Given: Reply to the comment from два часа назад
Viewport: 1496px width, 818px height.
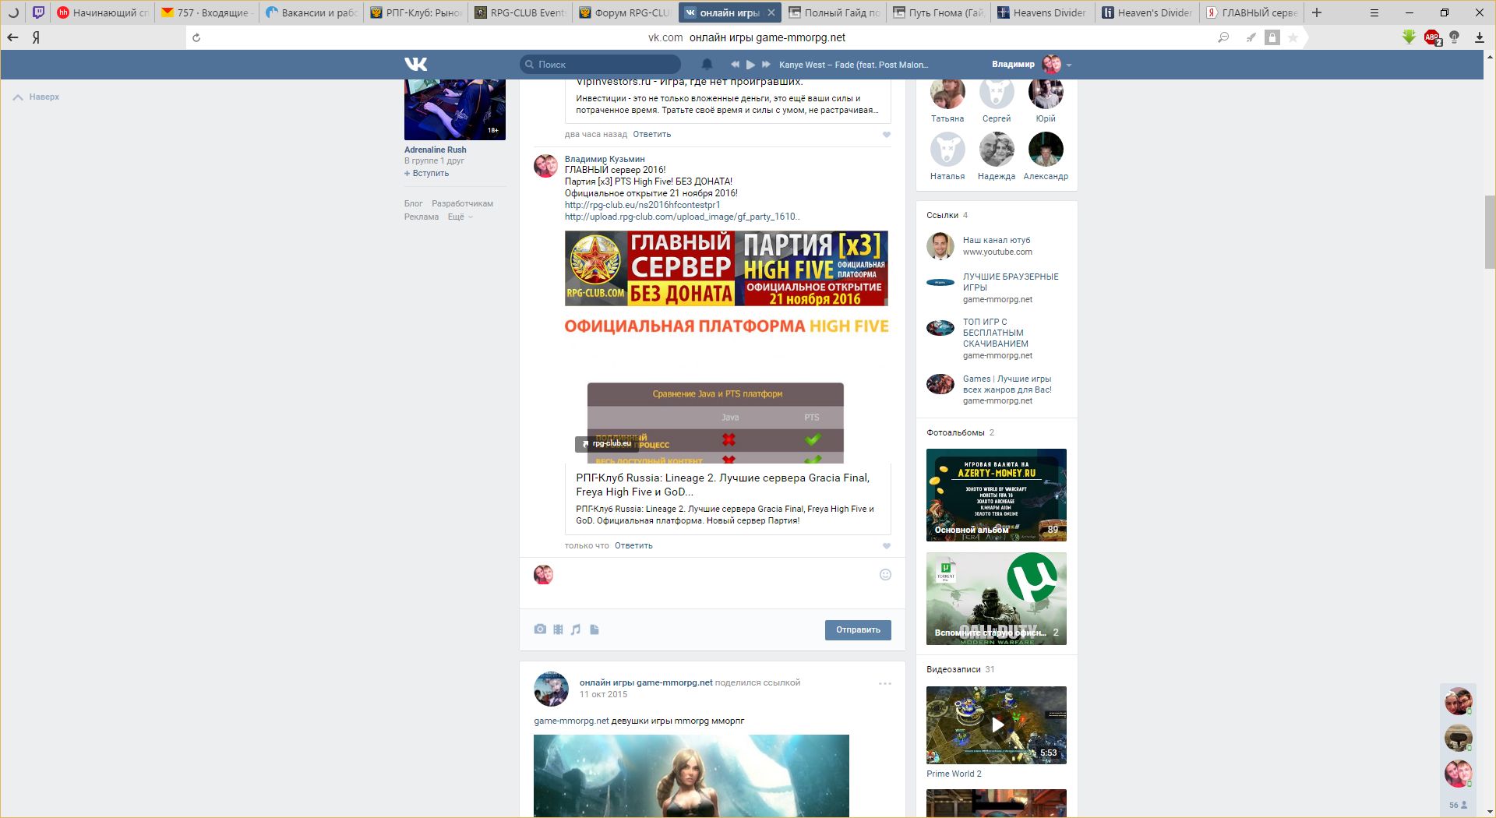Looking at the screenshot, I should click(x=651, y=134).
